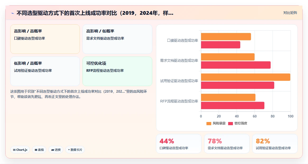Click the 表格 tag chip
The width and height of the screenshot is (308, 164).
[x=39, y=150]
